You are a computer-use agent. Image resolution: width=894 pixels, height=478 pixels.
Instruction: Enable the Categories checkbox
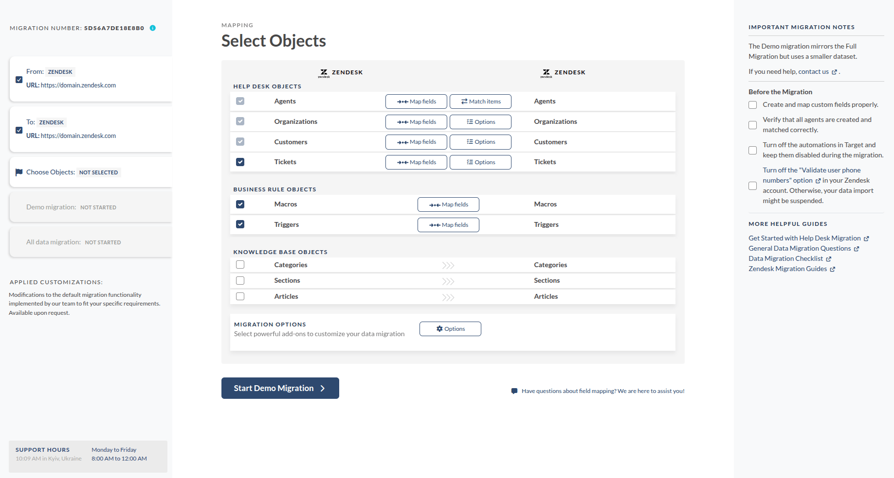240,264
